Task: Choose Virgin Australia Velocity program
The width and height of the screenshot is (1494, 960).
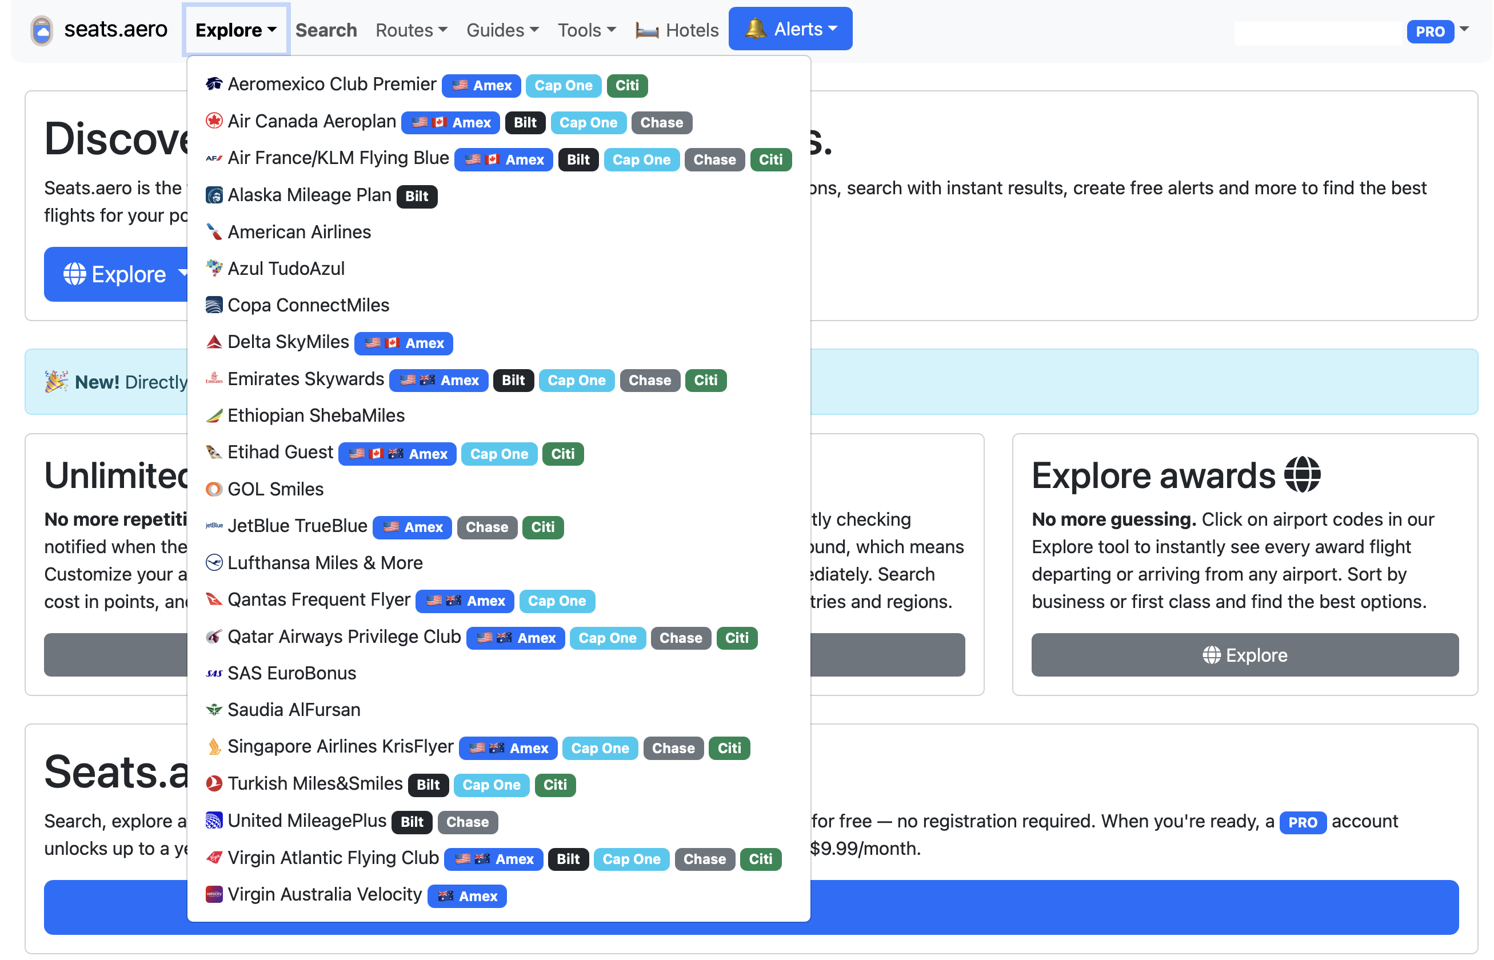Action: [324, 894]
